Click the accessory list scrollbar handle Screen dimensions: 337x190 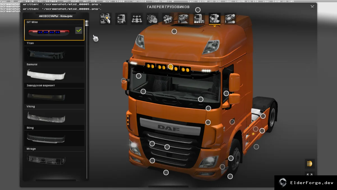click(87, 23)
